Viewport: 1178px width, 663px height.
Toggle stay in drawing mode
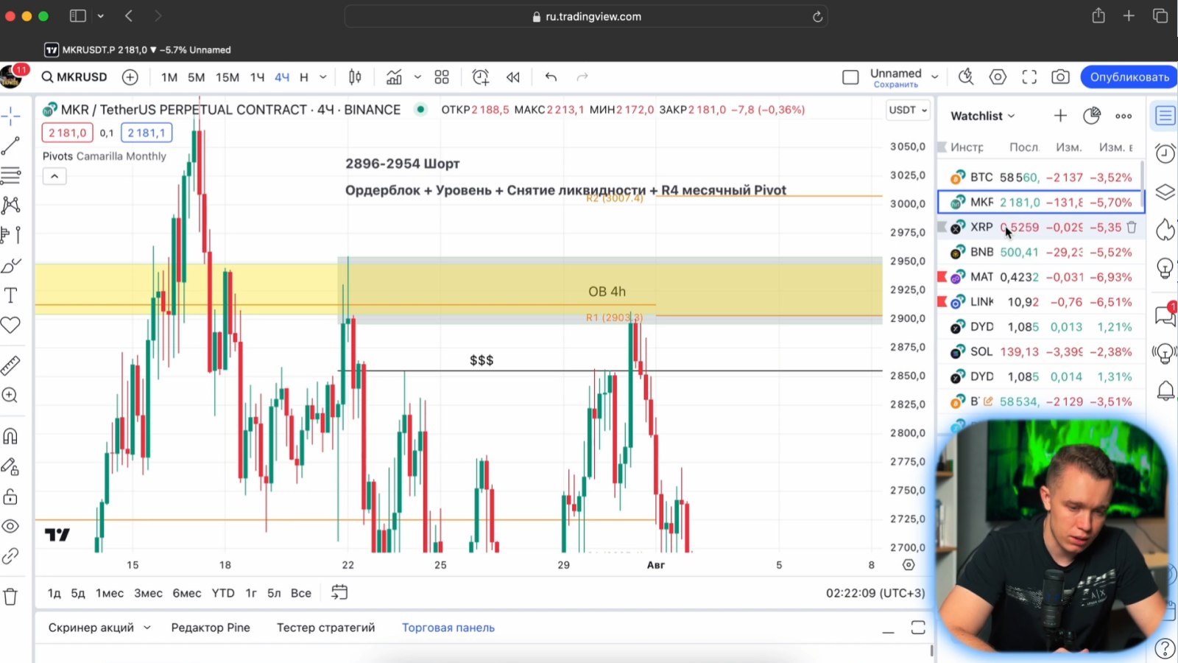pos(11,466)
